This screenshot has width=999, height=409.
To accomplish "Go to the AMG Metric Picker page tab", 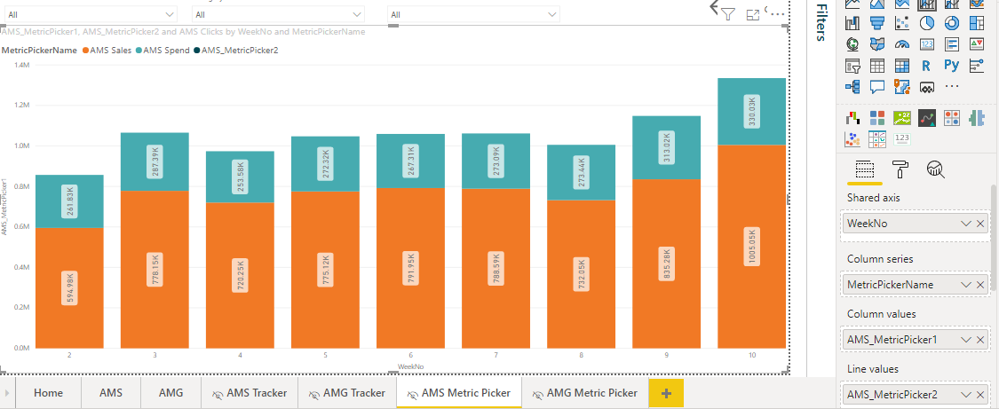I will (585, 393).
